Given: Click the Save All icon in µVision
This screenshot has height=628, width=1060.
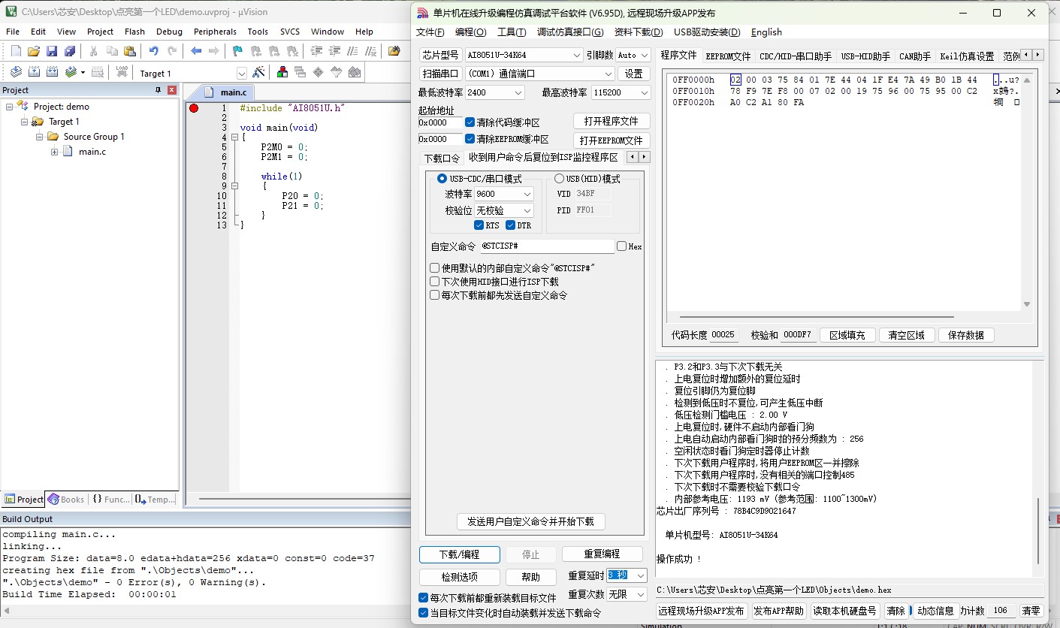Looking at the screenshot, I should 70,51.
